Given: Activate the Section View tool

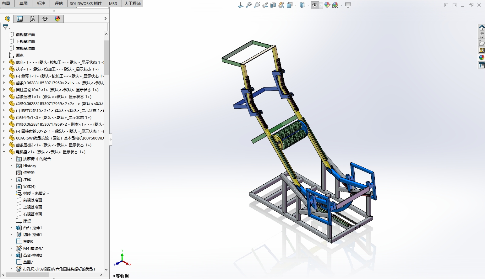Looking at the screenshot, I should (x=273, y=5).
